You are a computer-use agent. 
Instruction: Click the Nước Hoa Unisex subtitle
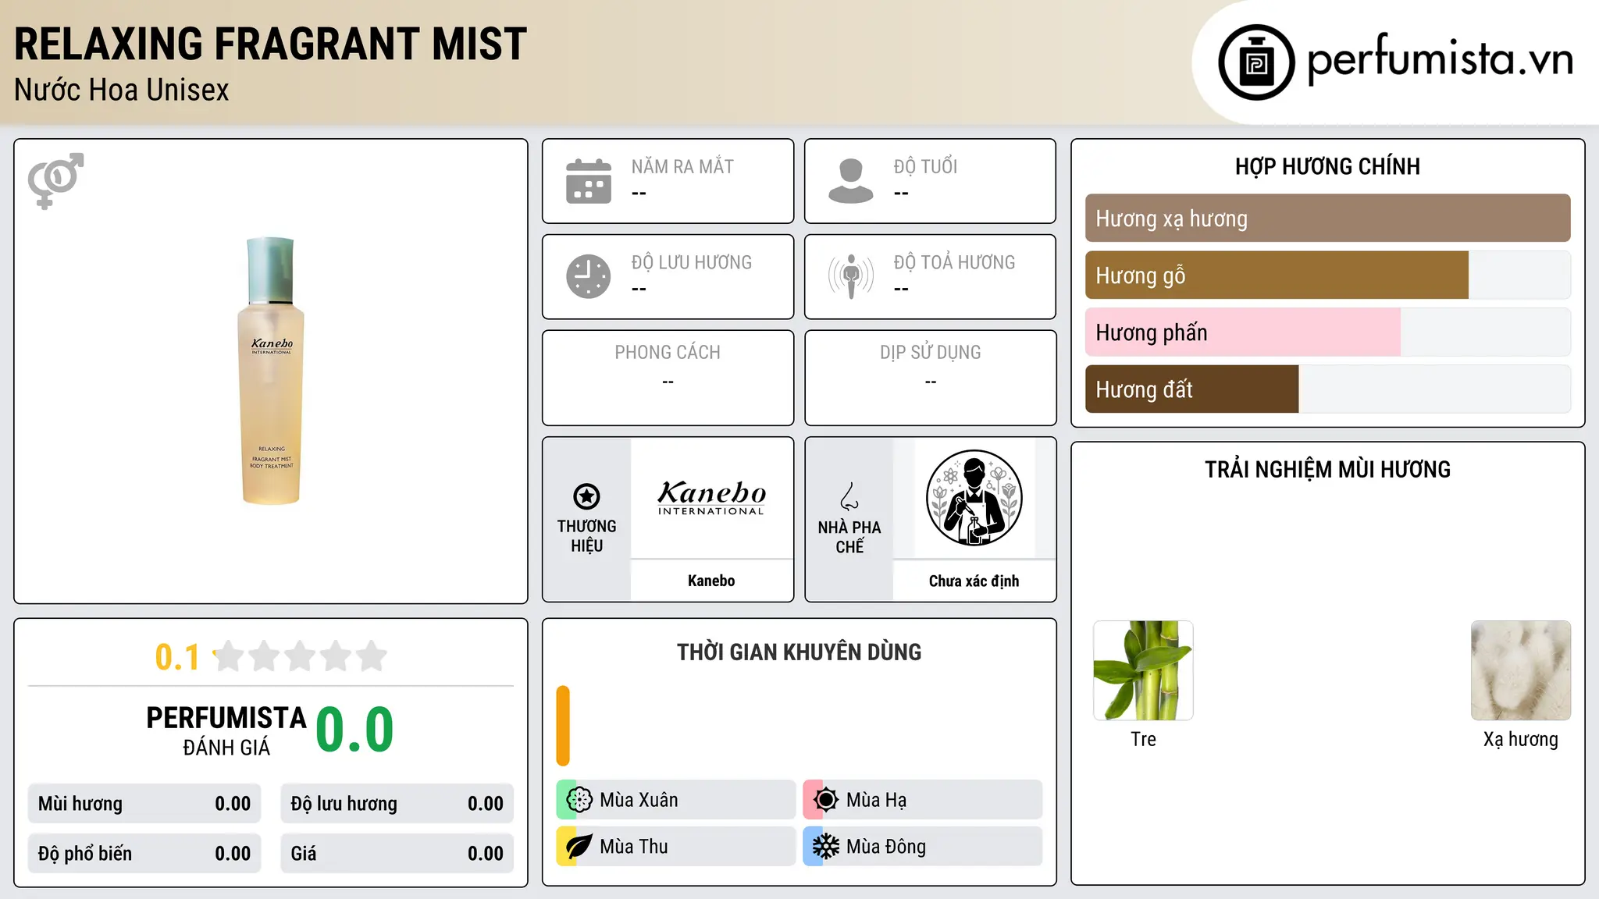pyautogui.click(x=122, y=90)
